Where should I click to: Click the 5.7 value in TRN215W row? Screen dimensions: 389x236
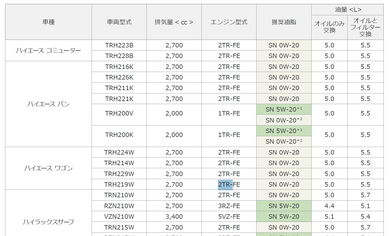point(366,227)
